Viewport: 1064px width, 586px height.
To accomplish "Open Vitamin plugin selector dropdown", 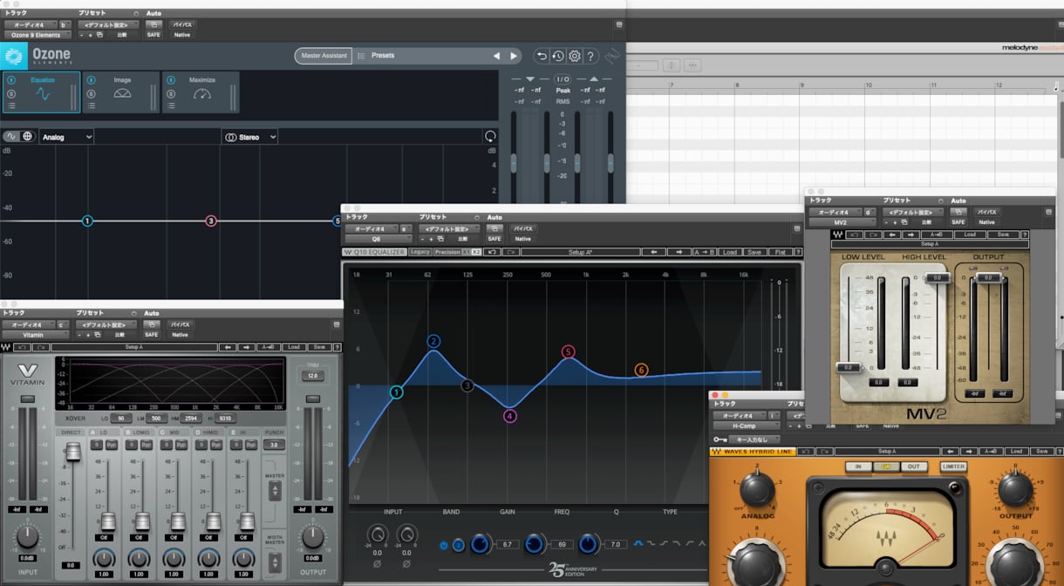I will (x=36, y=335).
